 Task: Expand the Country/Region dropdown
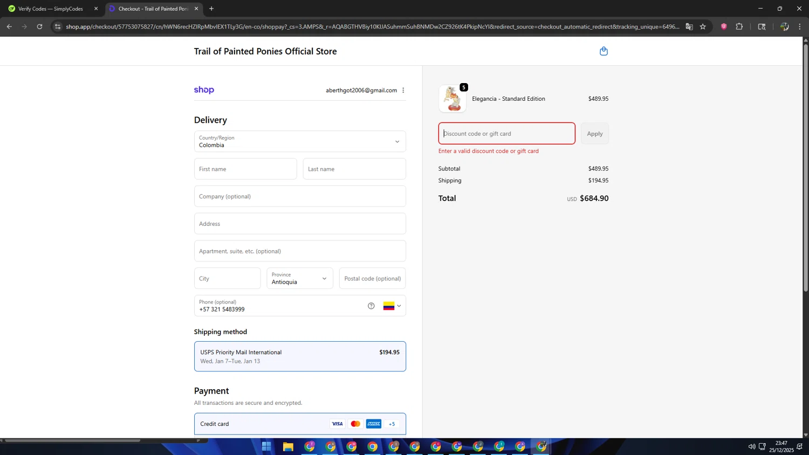(x=300, y=142)
